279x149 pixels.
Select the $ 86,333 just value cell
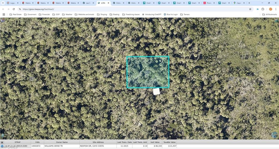(155, 146)
